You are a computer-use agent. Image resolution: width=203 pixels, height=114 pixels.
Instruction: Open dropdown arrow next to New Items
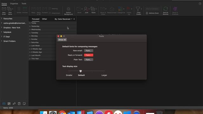[13, 9]
